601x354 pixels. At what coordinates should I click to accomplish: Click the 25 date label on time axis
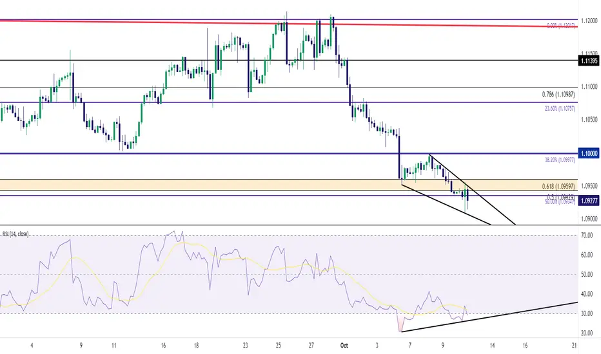pyautogui.click(x=279, y=346)
